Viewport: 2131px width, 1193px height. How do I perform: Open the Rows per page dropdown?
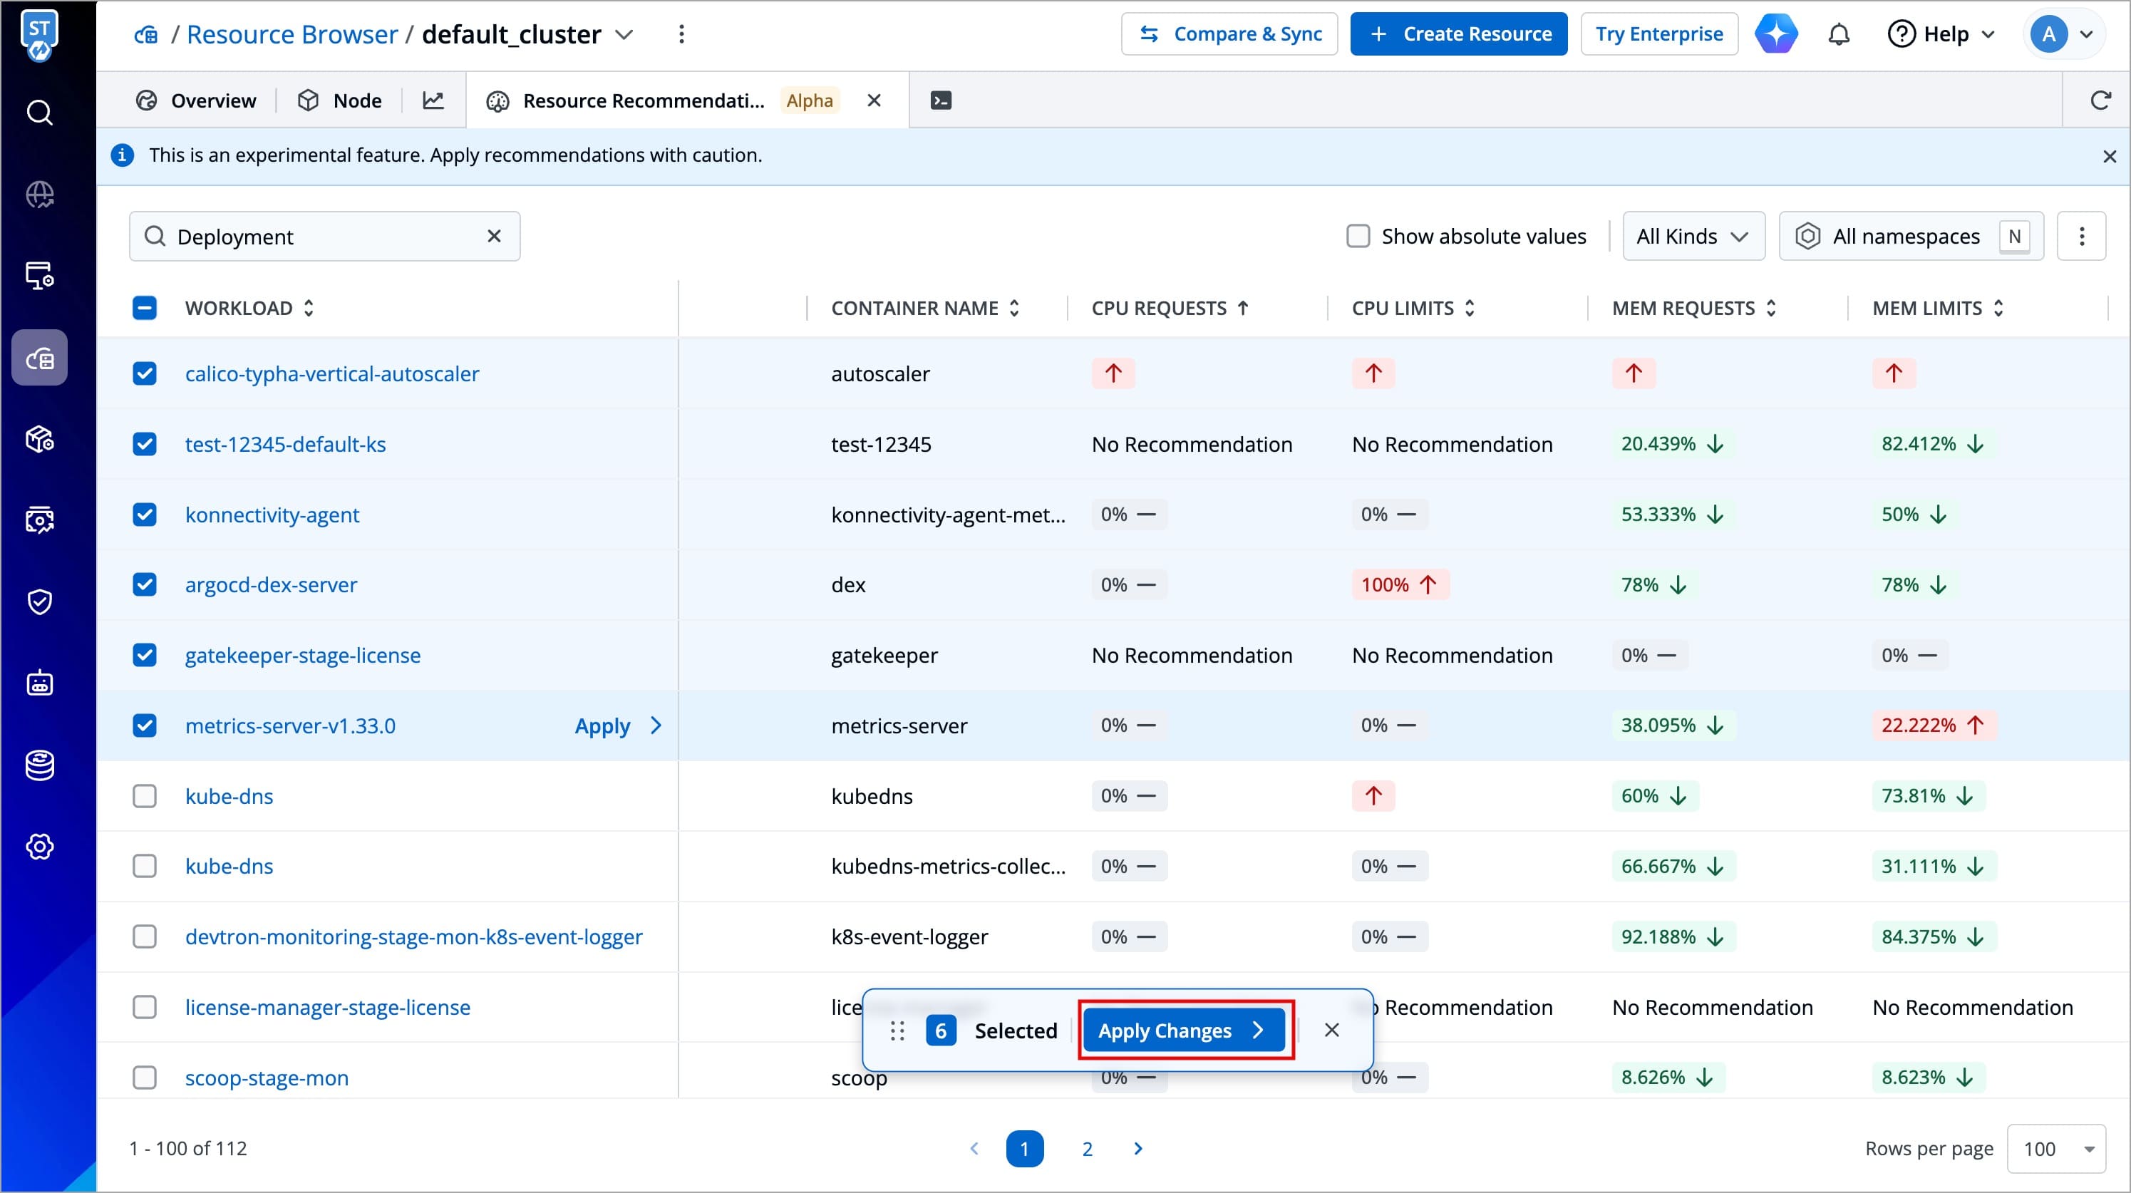pyautogui.click(x=2057, y=1148)
